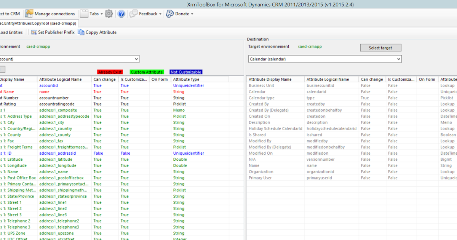The width and height of the screenshot is (457, 240).
Task: Select the EntityAttribuesCopyTool tab
Action: 38,23
